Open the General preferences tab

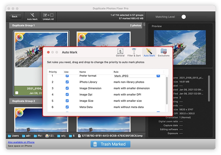[120, 53]
